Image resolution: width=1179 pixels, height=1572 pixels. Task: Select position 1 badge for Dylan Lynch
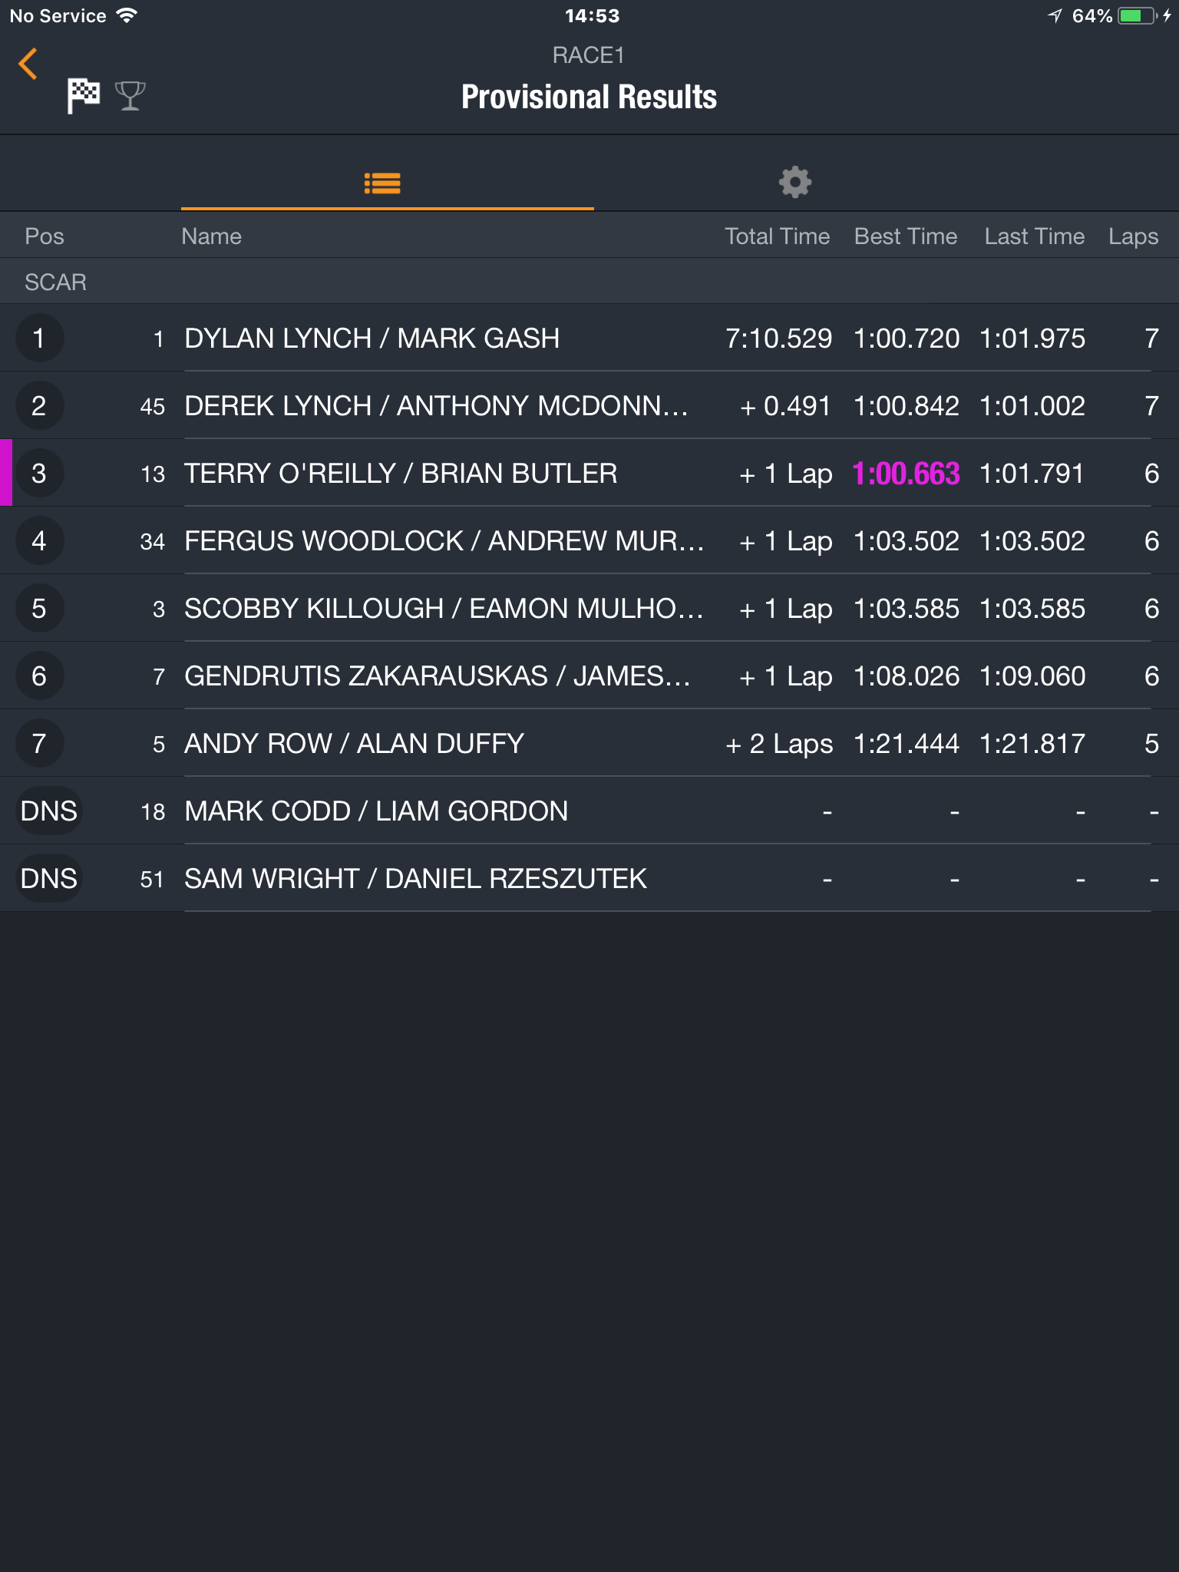(38, 339)
